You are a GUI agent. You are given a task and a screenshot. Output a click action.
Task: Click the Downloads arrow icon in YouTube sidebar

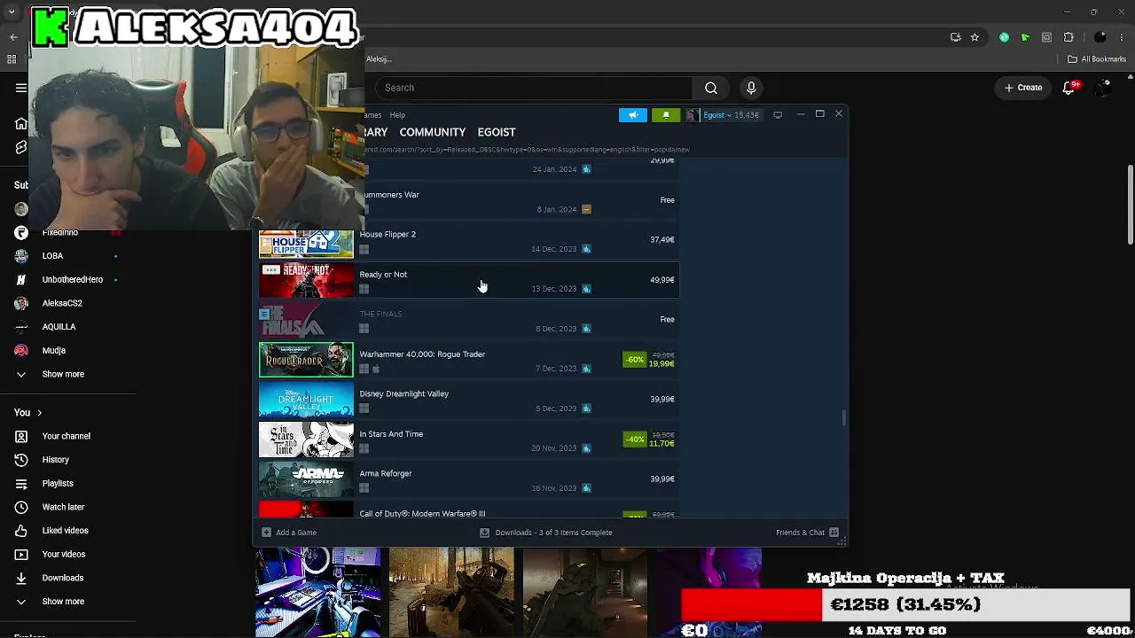pyautogui.click(x=21, y=578)
